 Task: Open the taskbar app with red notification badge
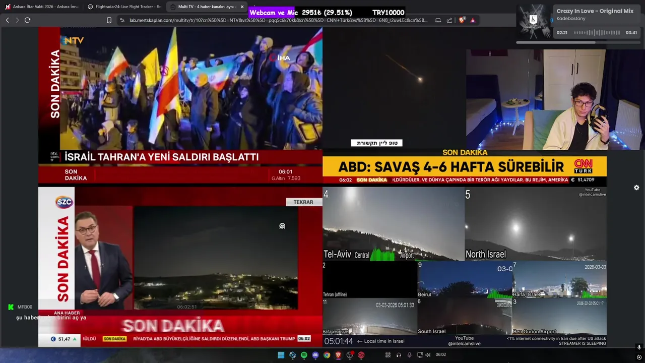coord(350,355)
